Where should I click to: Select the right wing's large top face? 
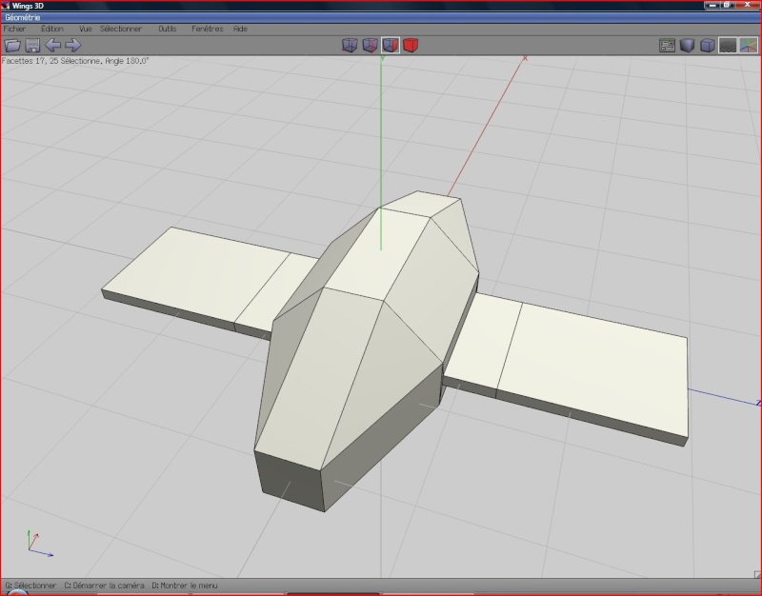click(x=598, y=369)
